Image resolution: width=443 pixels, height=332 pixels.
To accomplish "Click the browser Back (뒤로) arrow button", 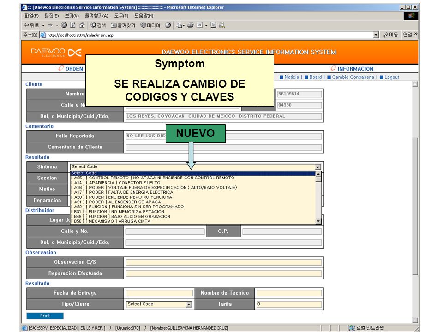I will [31, 25].
